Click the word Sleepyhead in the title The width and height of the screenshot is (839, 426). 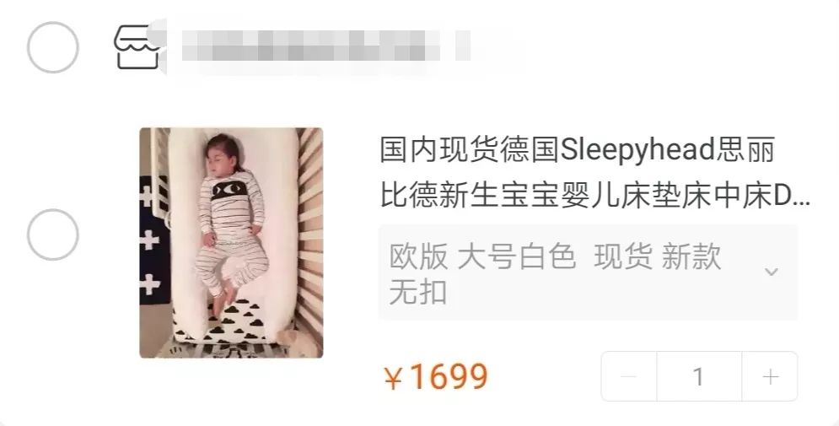click(637, 150)
